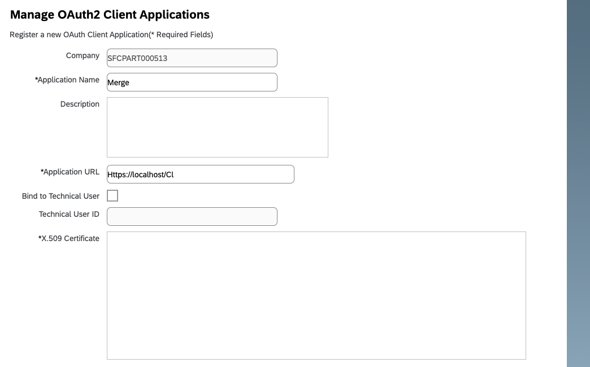Image resolution: width=590 pixels, height=367 pixels.
Task: Click the *X.509 Certificate label
Action: pos(68,239)
